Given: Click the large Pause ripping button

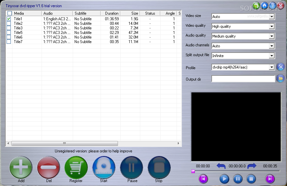Looking at the screenshot, I should [131, 167].
